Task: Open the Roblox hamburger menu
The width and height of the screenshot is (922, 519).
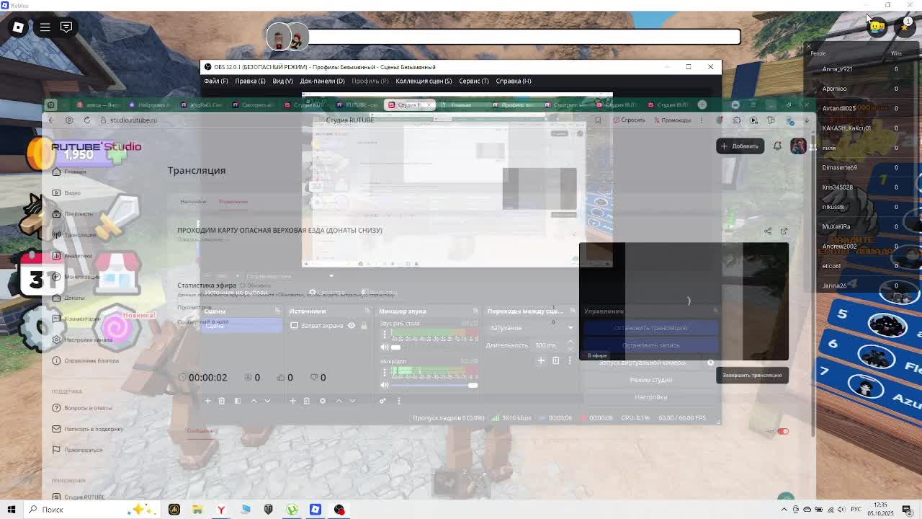Action: click(x=45, y=27)
